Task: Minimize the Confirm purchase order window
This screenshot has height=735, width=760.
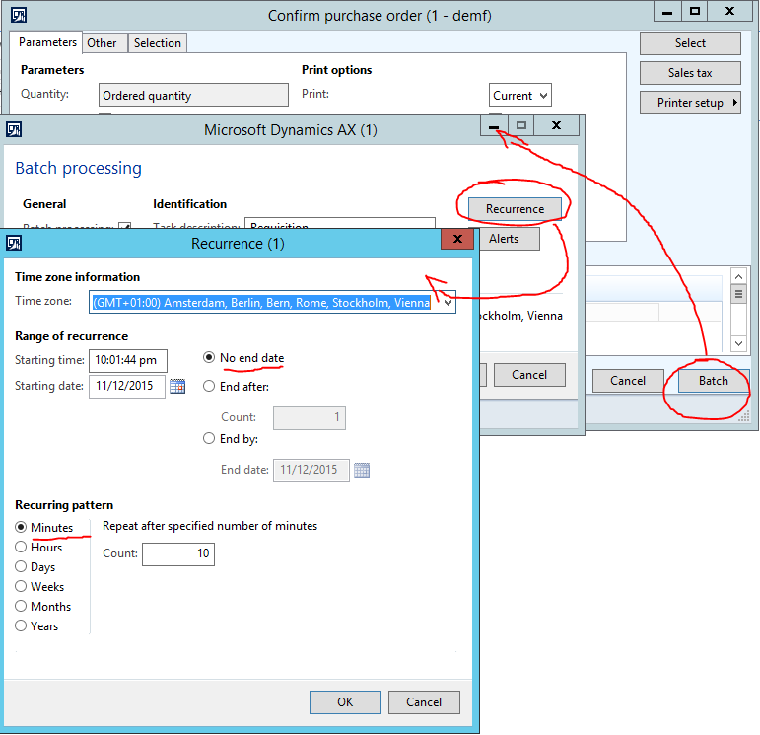Action: click(x=667, y=11)
